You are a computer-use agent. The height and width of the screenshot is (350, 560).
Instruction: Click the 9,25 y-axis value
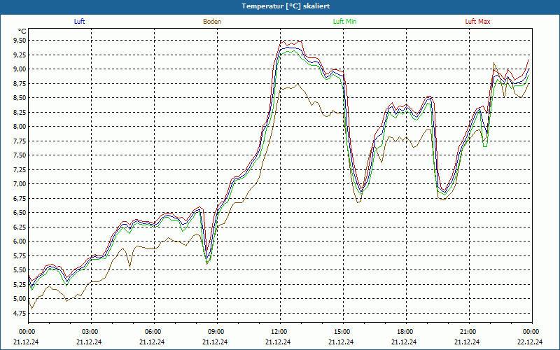point(19,55)
